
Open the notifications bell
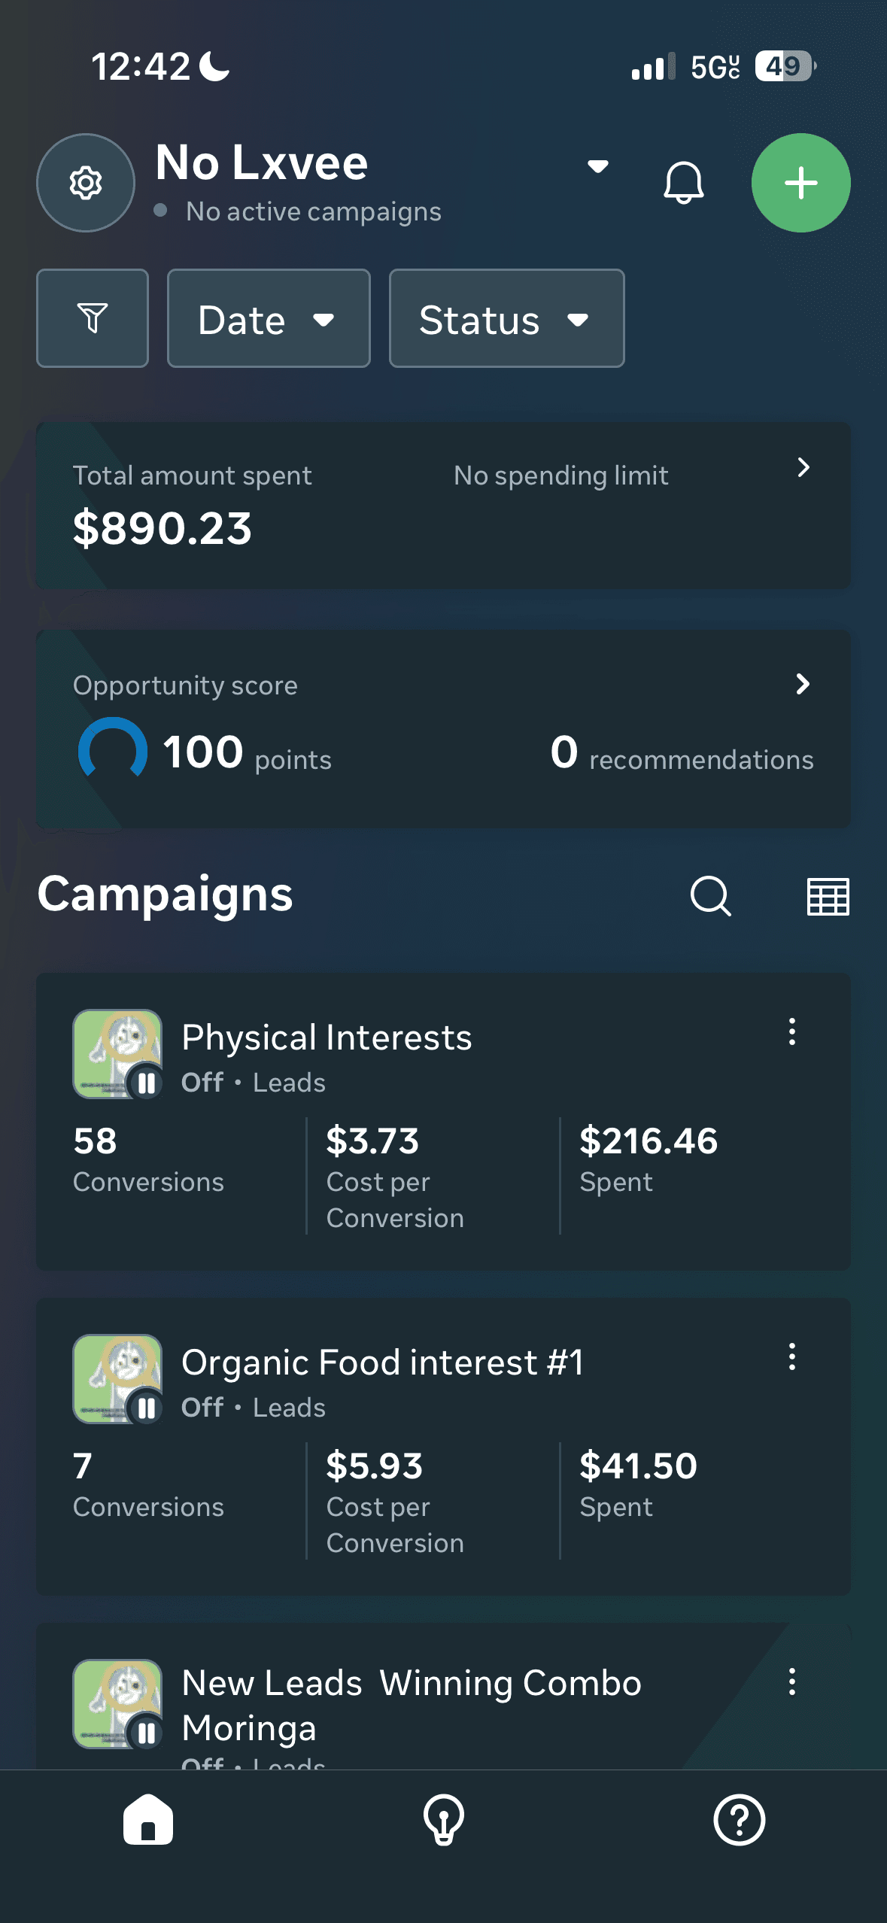click(x=683, y=183)
